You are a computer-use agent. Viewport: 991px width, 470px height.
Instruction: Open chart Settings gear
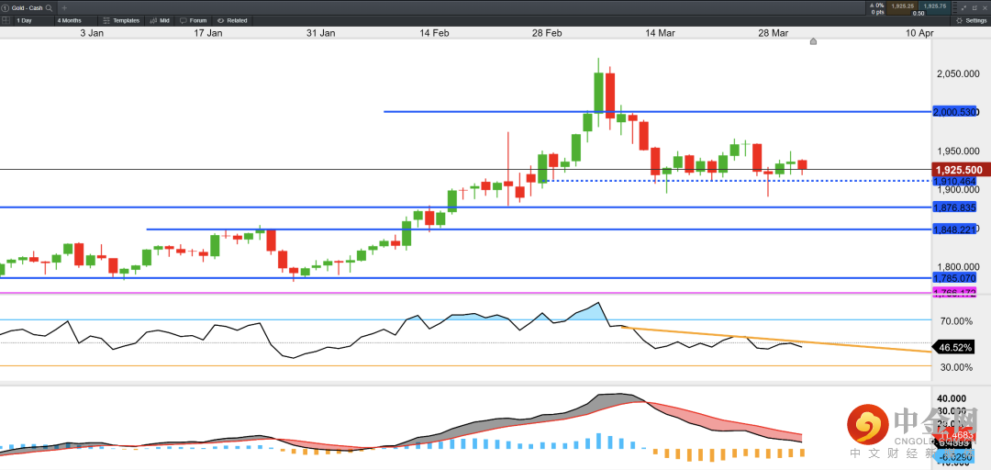click(970, 20)
